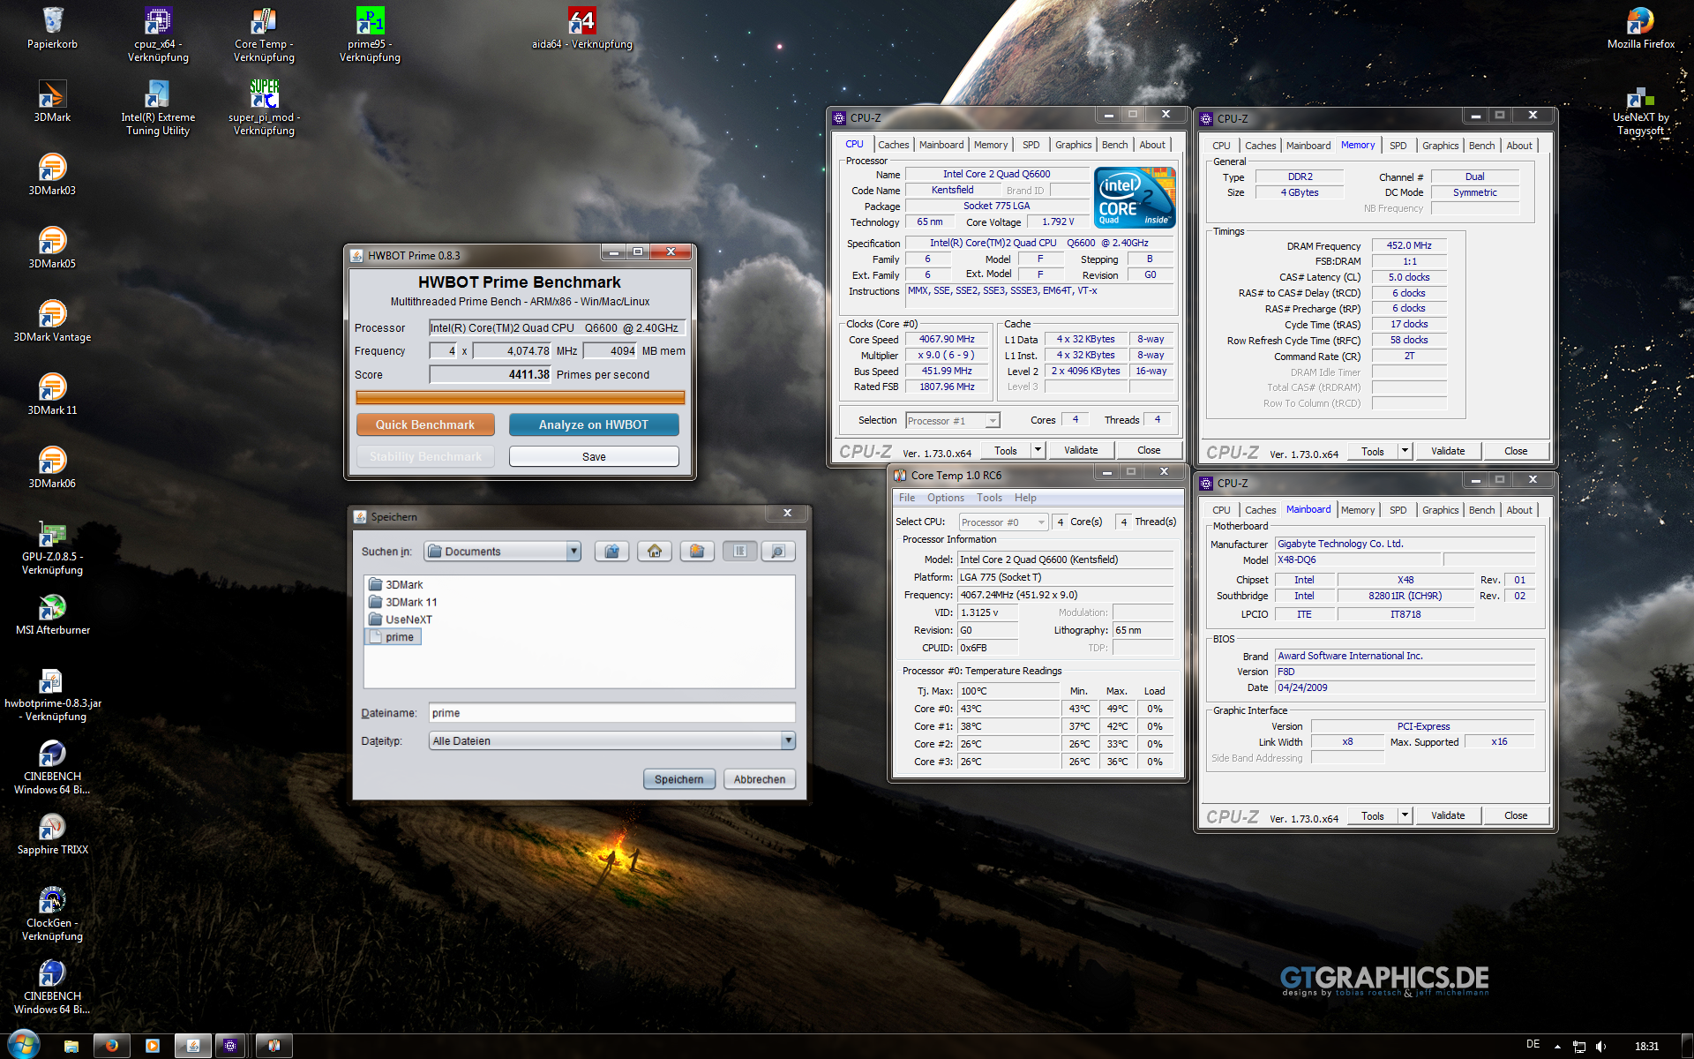The image size is (1694, 1059).
Task: Open the Graphics tab in the Mainboard CPU-Z window
Action: click(1440, 510)
